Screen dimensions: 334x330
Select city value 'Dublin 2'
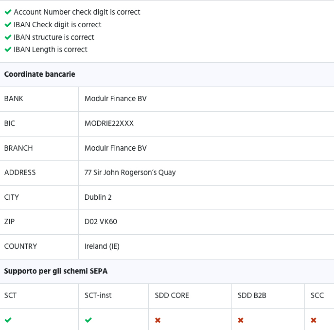click(x=98, y=197)
